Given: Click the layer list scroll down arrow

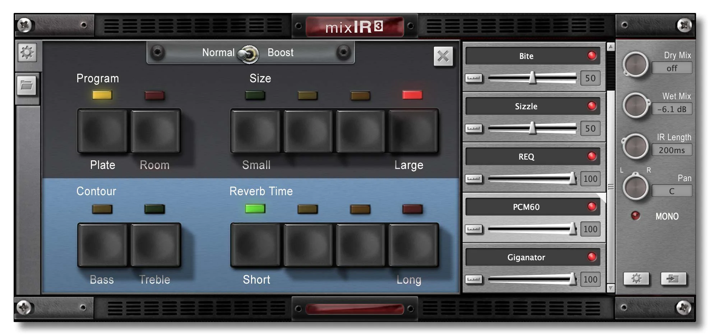Looking at the screenshot, I should click(x=611, y=288).
